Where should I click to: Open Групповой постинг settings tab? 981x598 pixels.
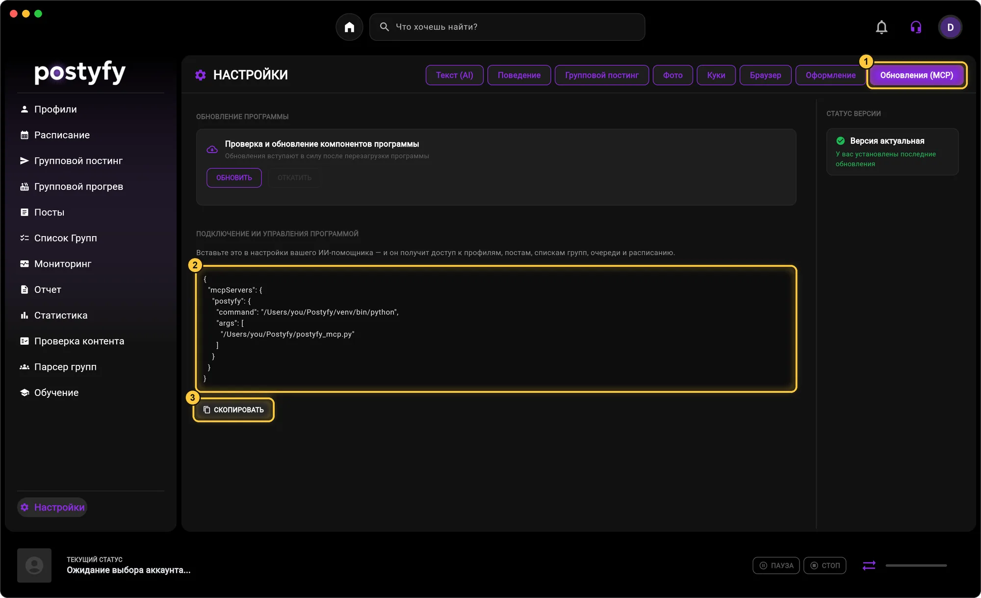tap(601, 75)
